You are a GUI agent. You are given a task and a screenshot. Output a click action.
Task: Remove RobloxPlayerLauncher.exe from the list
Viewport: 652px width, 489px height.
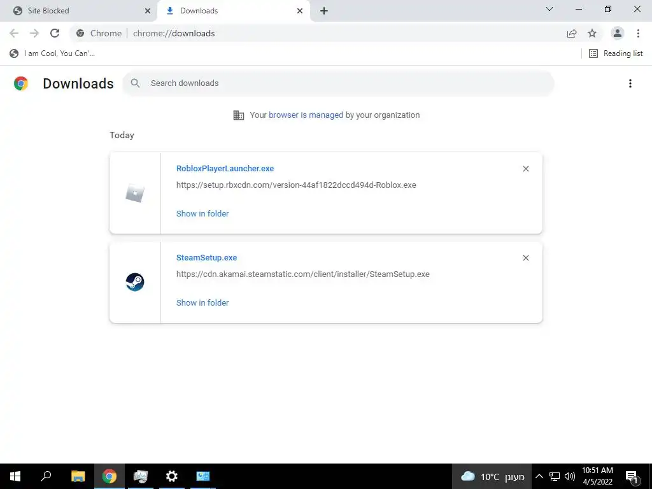pos(525,169)
